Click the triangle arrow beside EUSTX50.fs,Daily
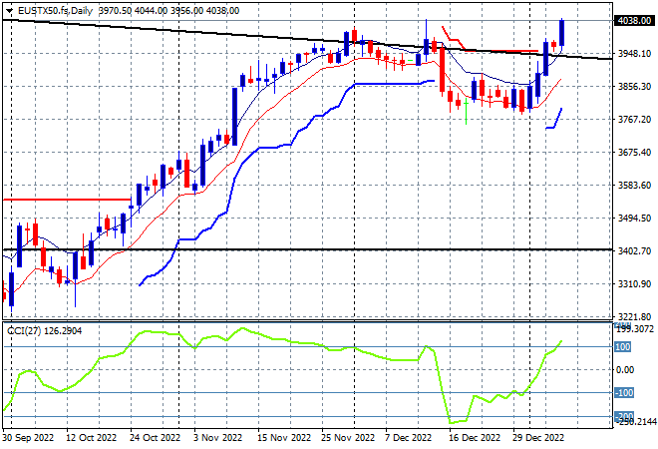Screen dimensions: 658x449 point(9,11)
